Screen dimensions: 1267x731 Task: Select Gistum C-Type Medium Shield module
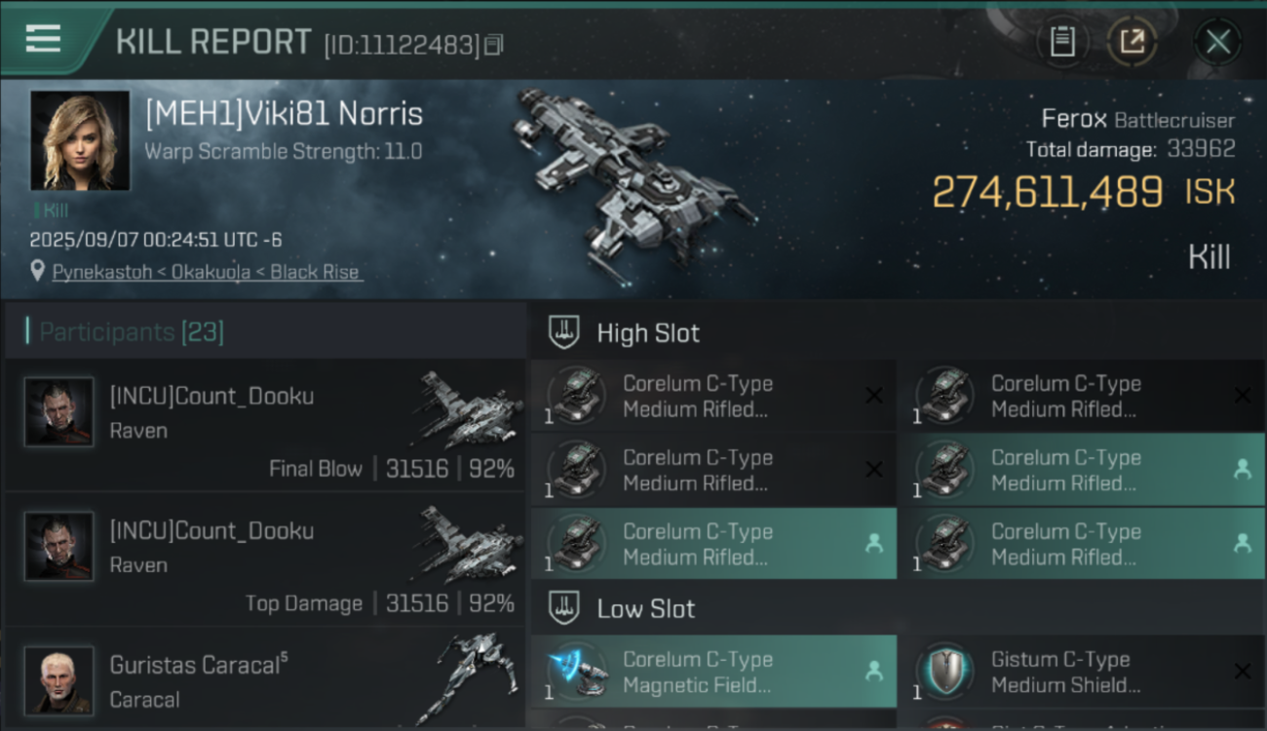[1082, 672]
